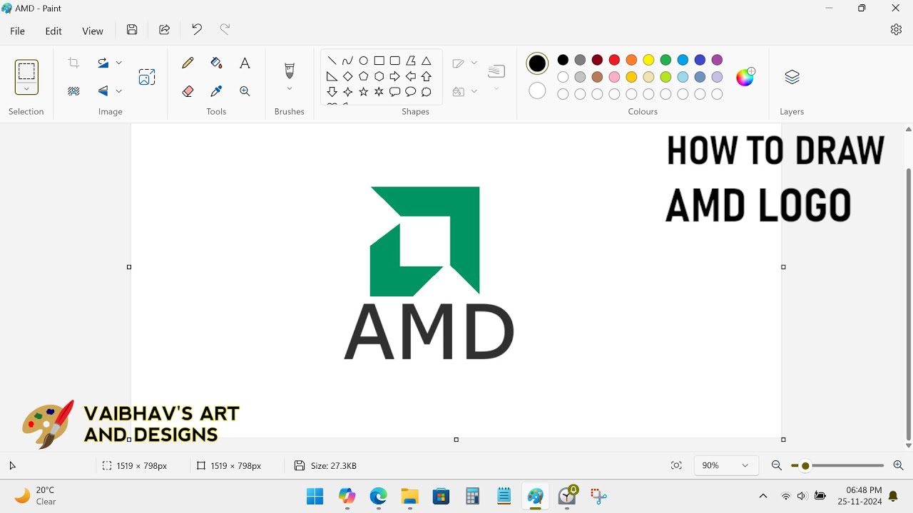Select the Fill bucket tool
Image resolution: width=913 pixels, height=513 pixels.
(216, 63)
